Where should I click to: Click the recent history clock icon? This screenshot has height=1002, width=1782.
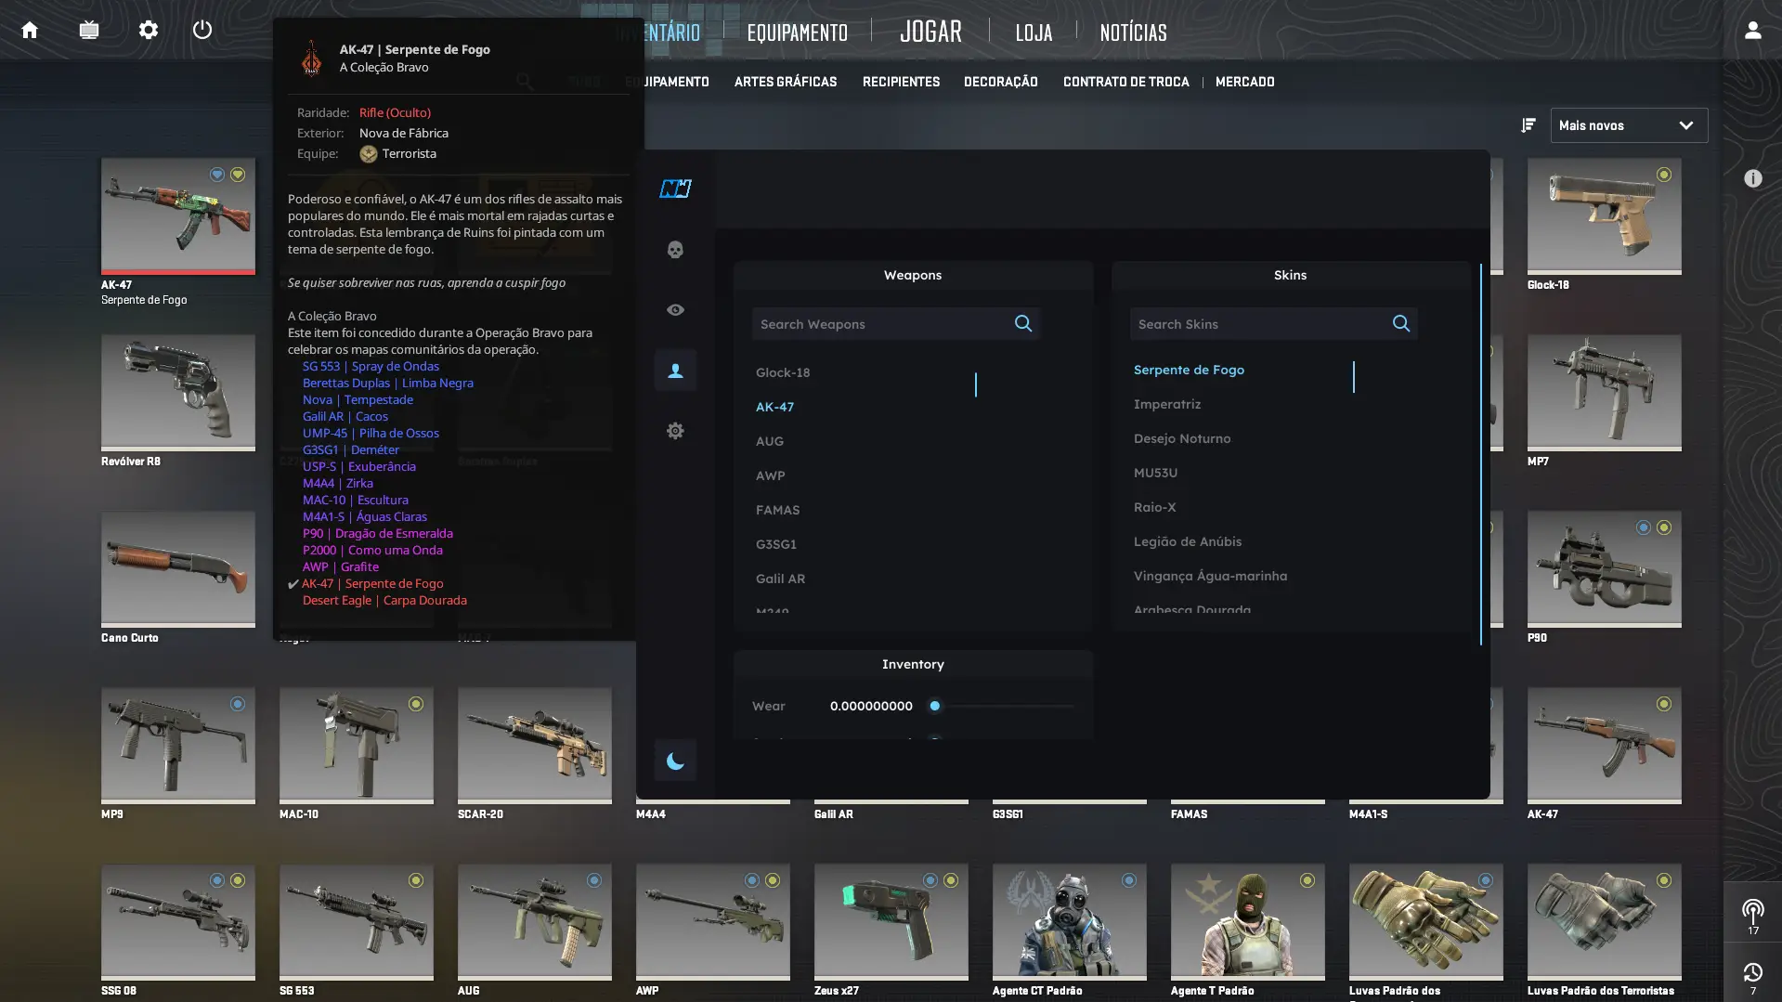point(1753,973)
